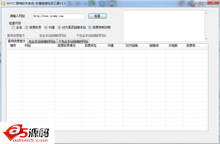Screen dimensions: 220x144
Task: Click the grey 查询进度显示 label
Action: tap(16, 36)
